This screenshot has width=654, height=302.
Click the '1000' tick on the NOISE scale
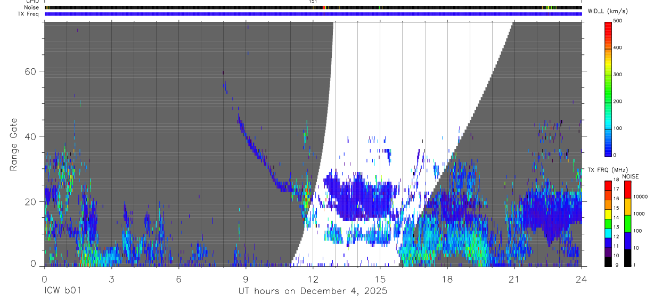point(639,214)
